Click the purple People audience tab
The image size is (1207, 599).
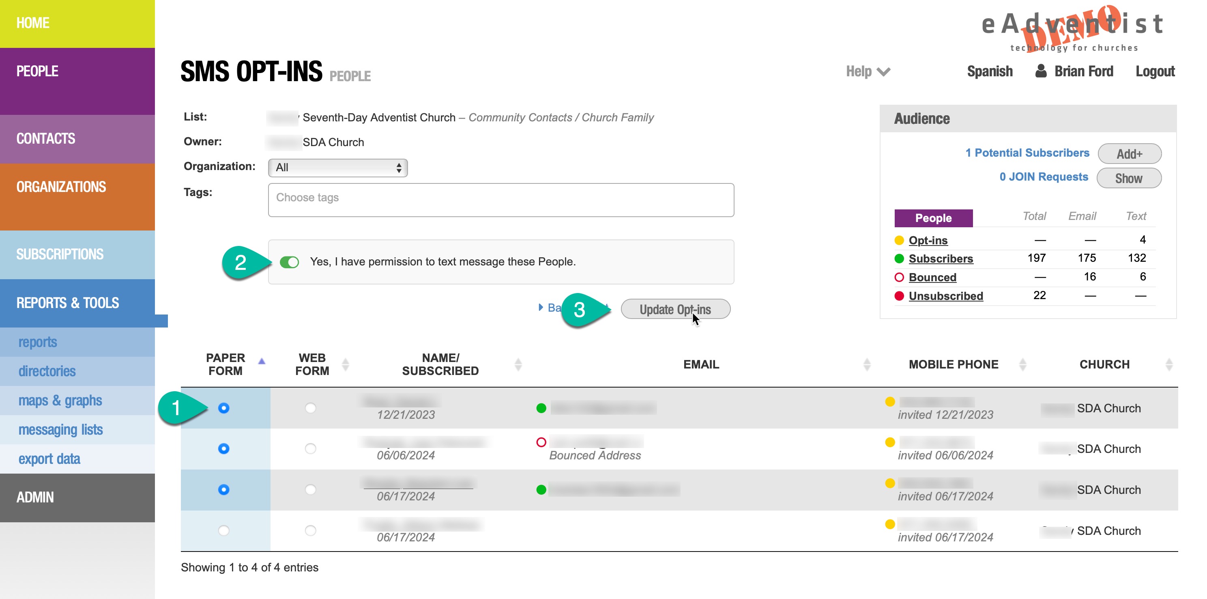tap(933, 218)
